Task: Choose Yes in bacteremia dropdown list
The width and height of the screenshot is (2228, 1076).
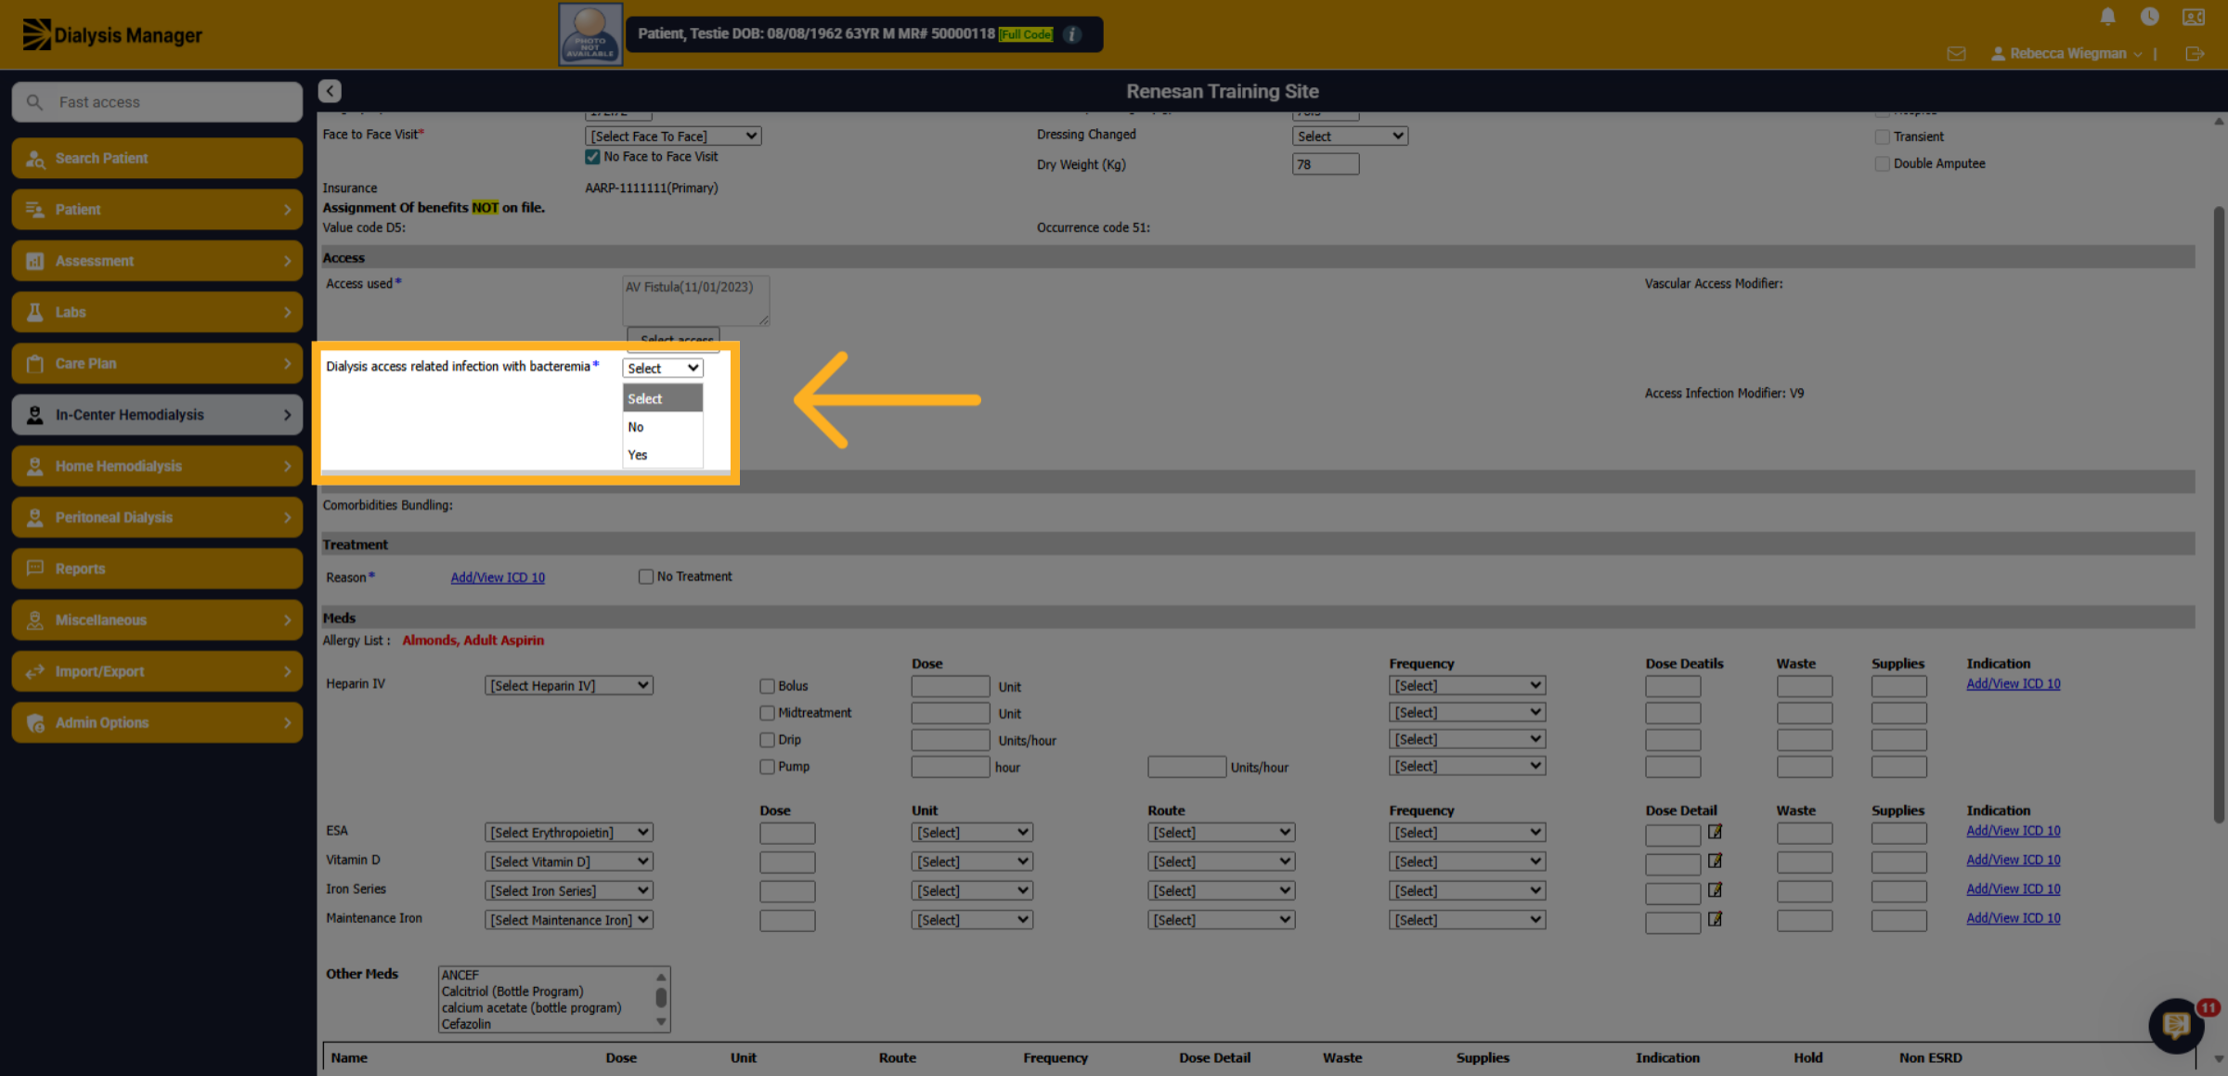Action: pos(662,455)
